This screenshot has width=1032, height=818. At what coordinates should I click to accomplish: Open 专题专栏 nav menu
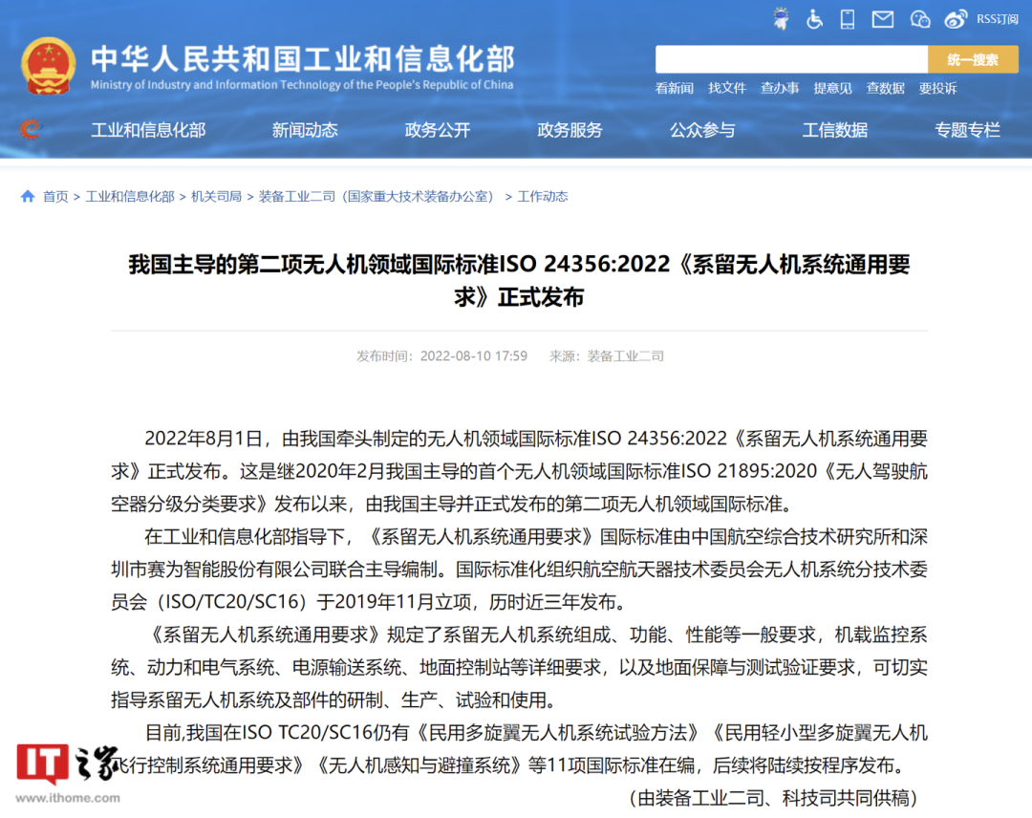click(967, 130)
